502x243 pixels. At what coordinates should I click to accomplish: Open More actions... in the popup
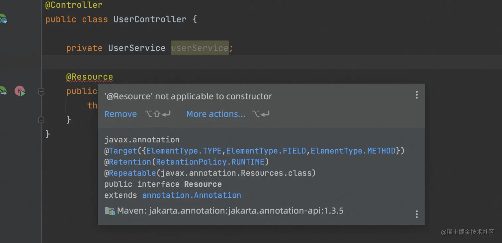[x=216, y=114]
